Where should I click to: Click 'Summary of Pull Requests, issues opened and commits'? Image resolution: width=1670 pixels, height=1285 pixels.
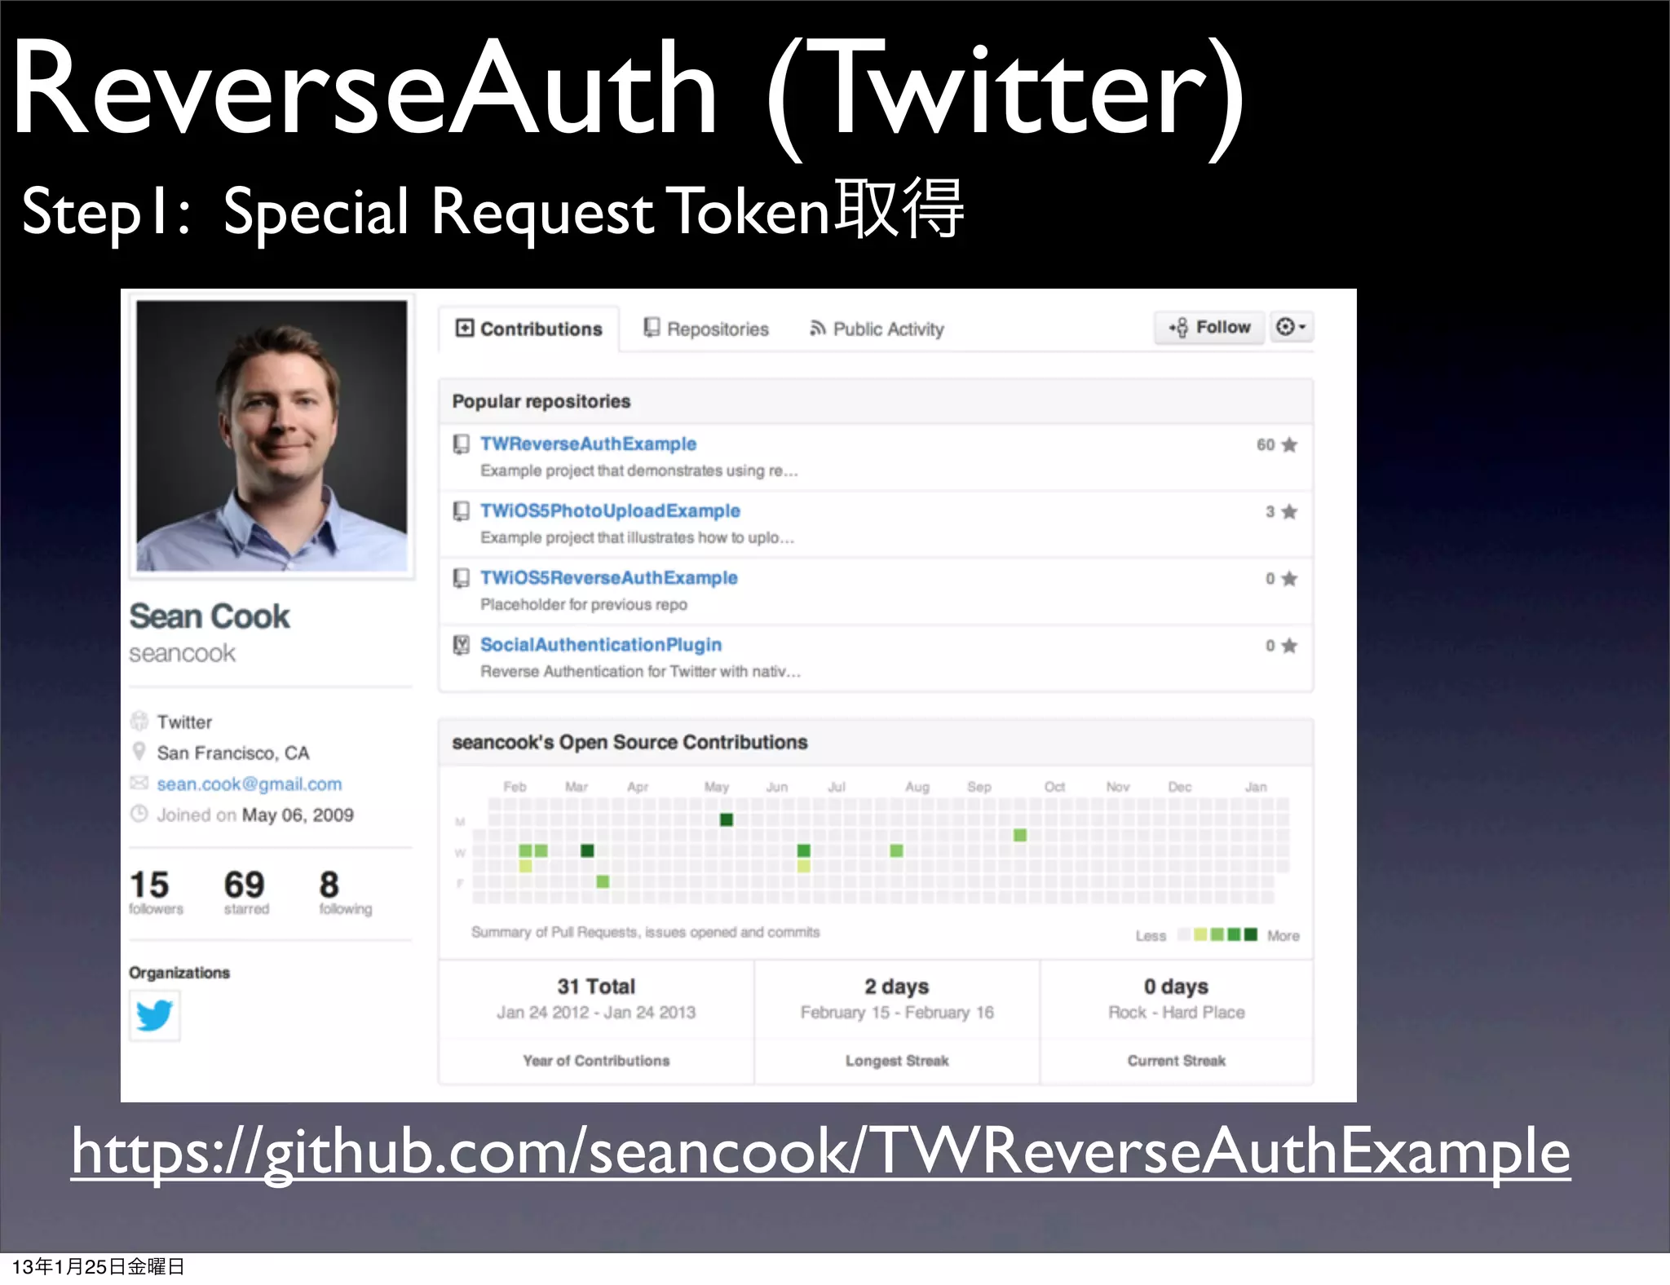pos(646,932)
